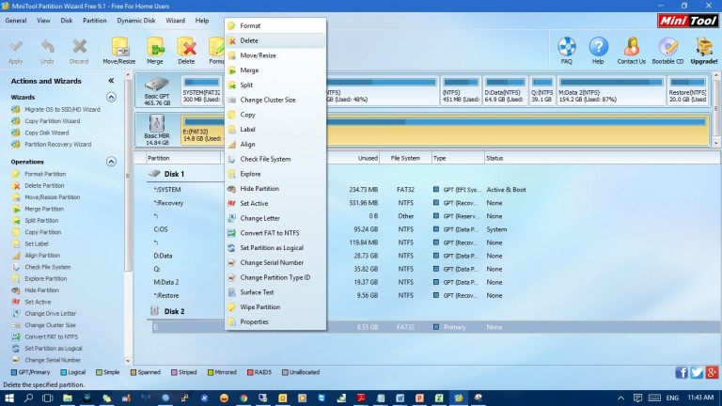
Task: Open the View menu
Action: coord(43,21)
